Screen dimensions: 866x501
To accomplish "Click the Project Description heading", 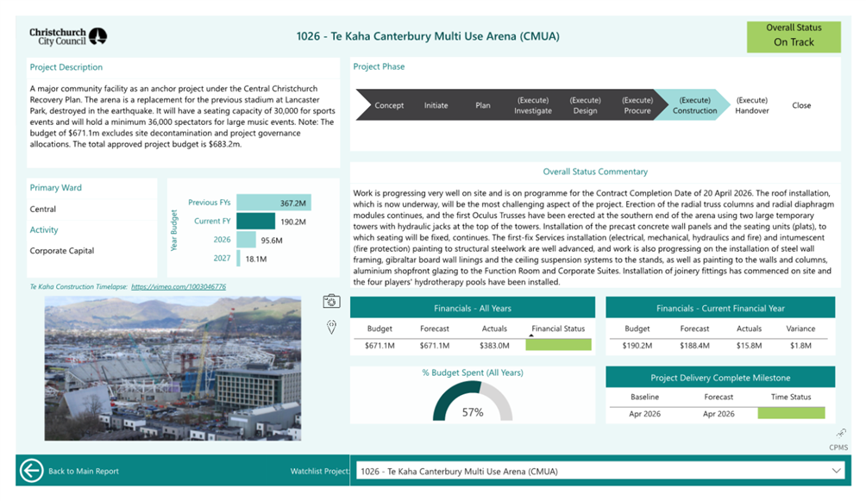I will [x=66, y=67].
